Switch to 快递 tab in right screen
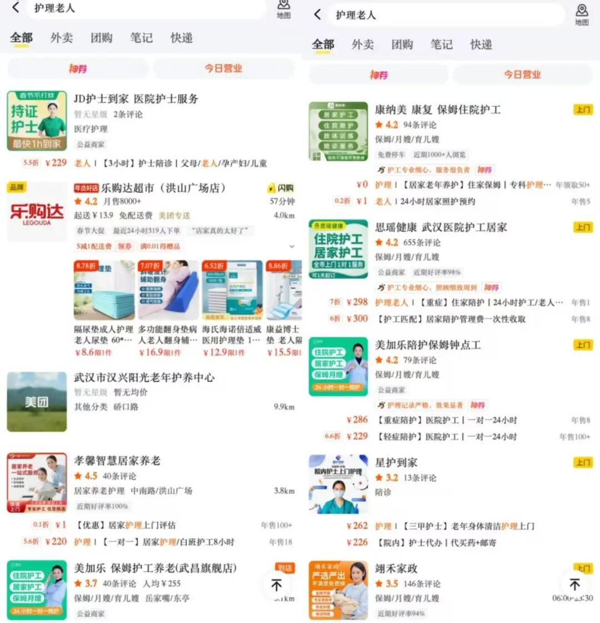Viewport: 600px width, 623px height. 481,44
